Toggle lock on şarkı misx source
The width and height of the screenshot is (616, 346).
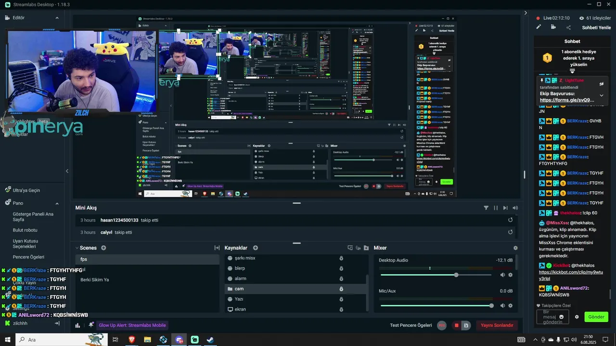click(x=341, y=258)
